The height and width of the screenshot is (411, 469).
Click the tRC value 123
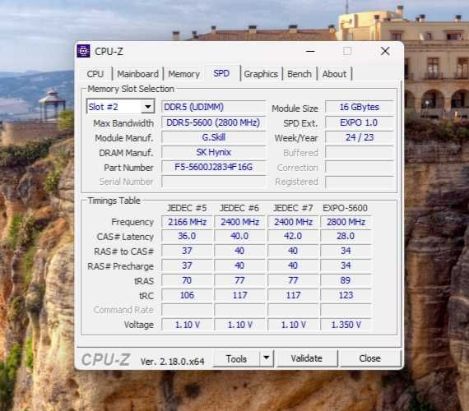coord(346,295)
